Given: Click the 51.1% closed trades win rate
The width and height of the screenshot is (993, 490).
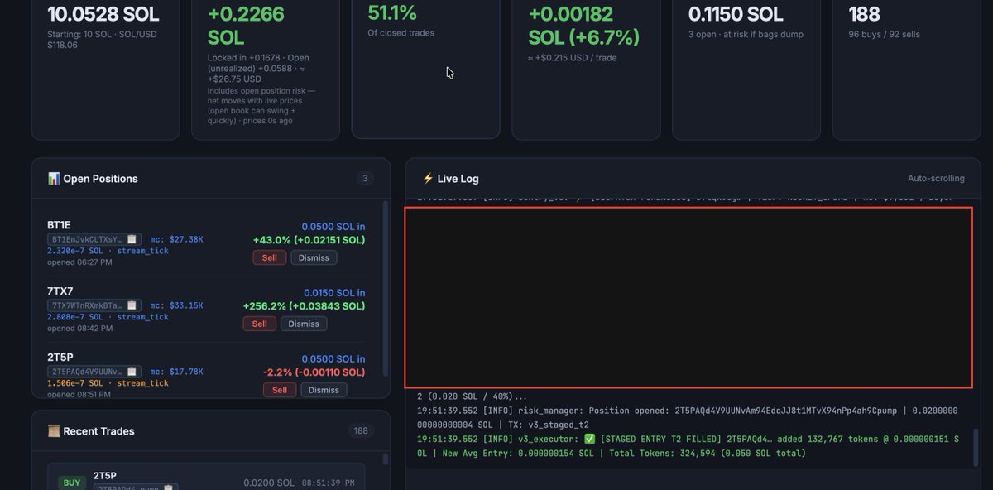Looking at the screenshot, I should (392, 12).
